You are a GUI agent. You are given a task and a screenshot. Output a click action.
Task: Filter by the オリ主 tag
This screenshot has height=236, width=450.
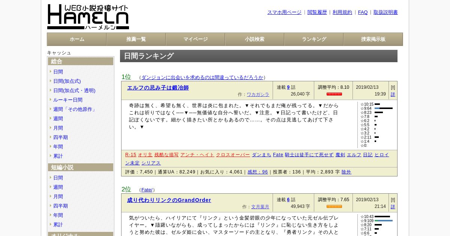click(145, 155)
